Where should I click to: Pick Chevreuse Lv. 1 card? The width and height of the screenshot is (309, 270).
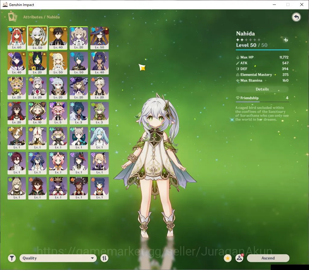pos(58,188)
